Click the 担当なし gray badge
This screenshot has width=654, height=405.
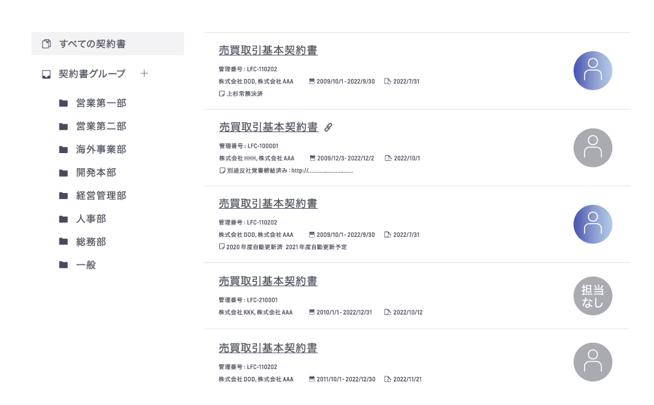point(593,296)
